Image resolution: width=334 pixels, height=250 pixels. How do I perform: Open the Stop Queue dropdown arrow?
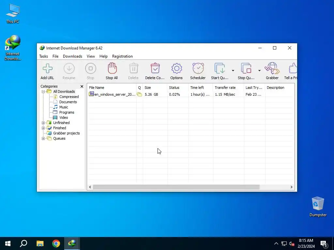click(259, 71)
